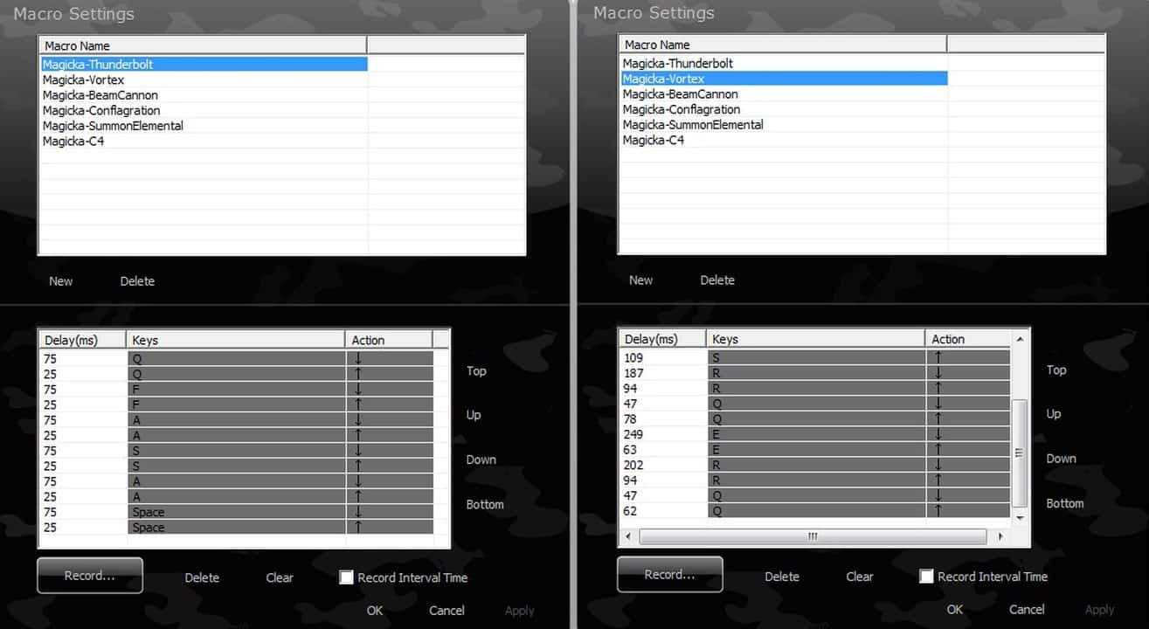
Task: Click Bottom beside the right key list
Action: (x=1064, y=503)
